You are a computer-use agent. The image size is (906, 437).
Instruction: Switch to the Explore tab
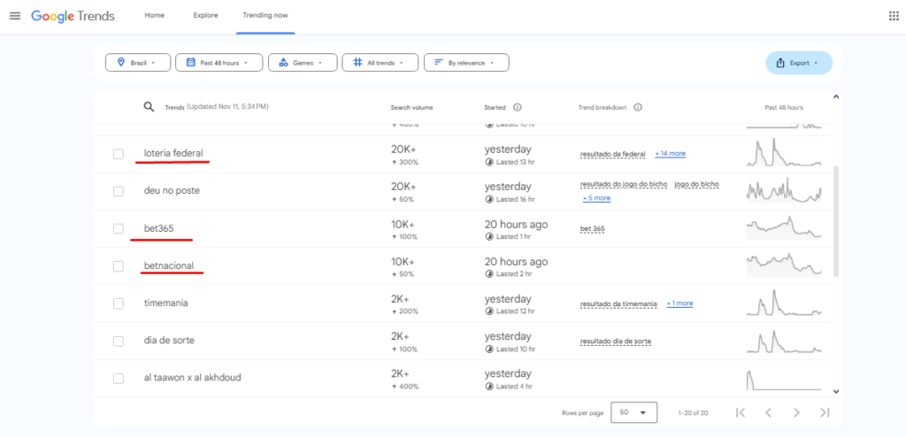pyautogui.click(x=205, y=16)
